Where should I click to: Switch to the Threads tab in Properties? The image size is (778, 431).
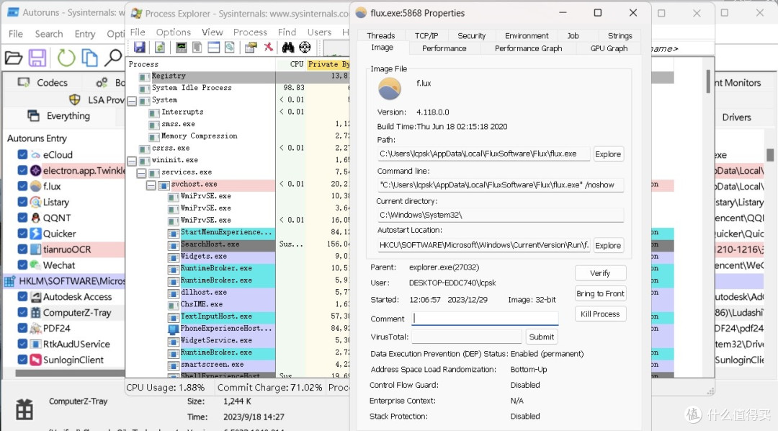point(381,35)
